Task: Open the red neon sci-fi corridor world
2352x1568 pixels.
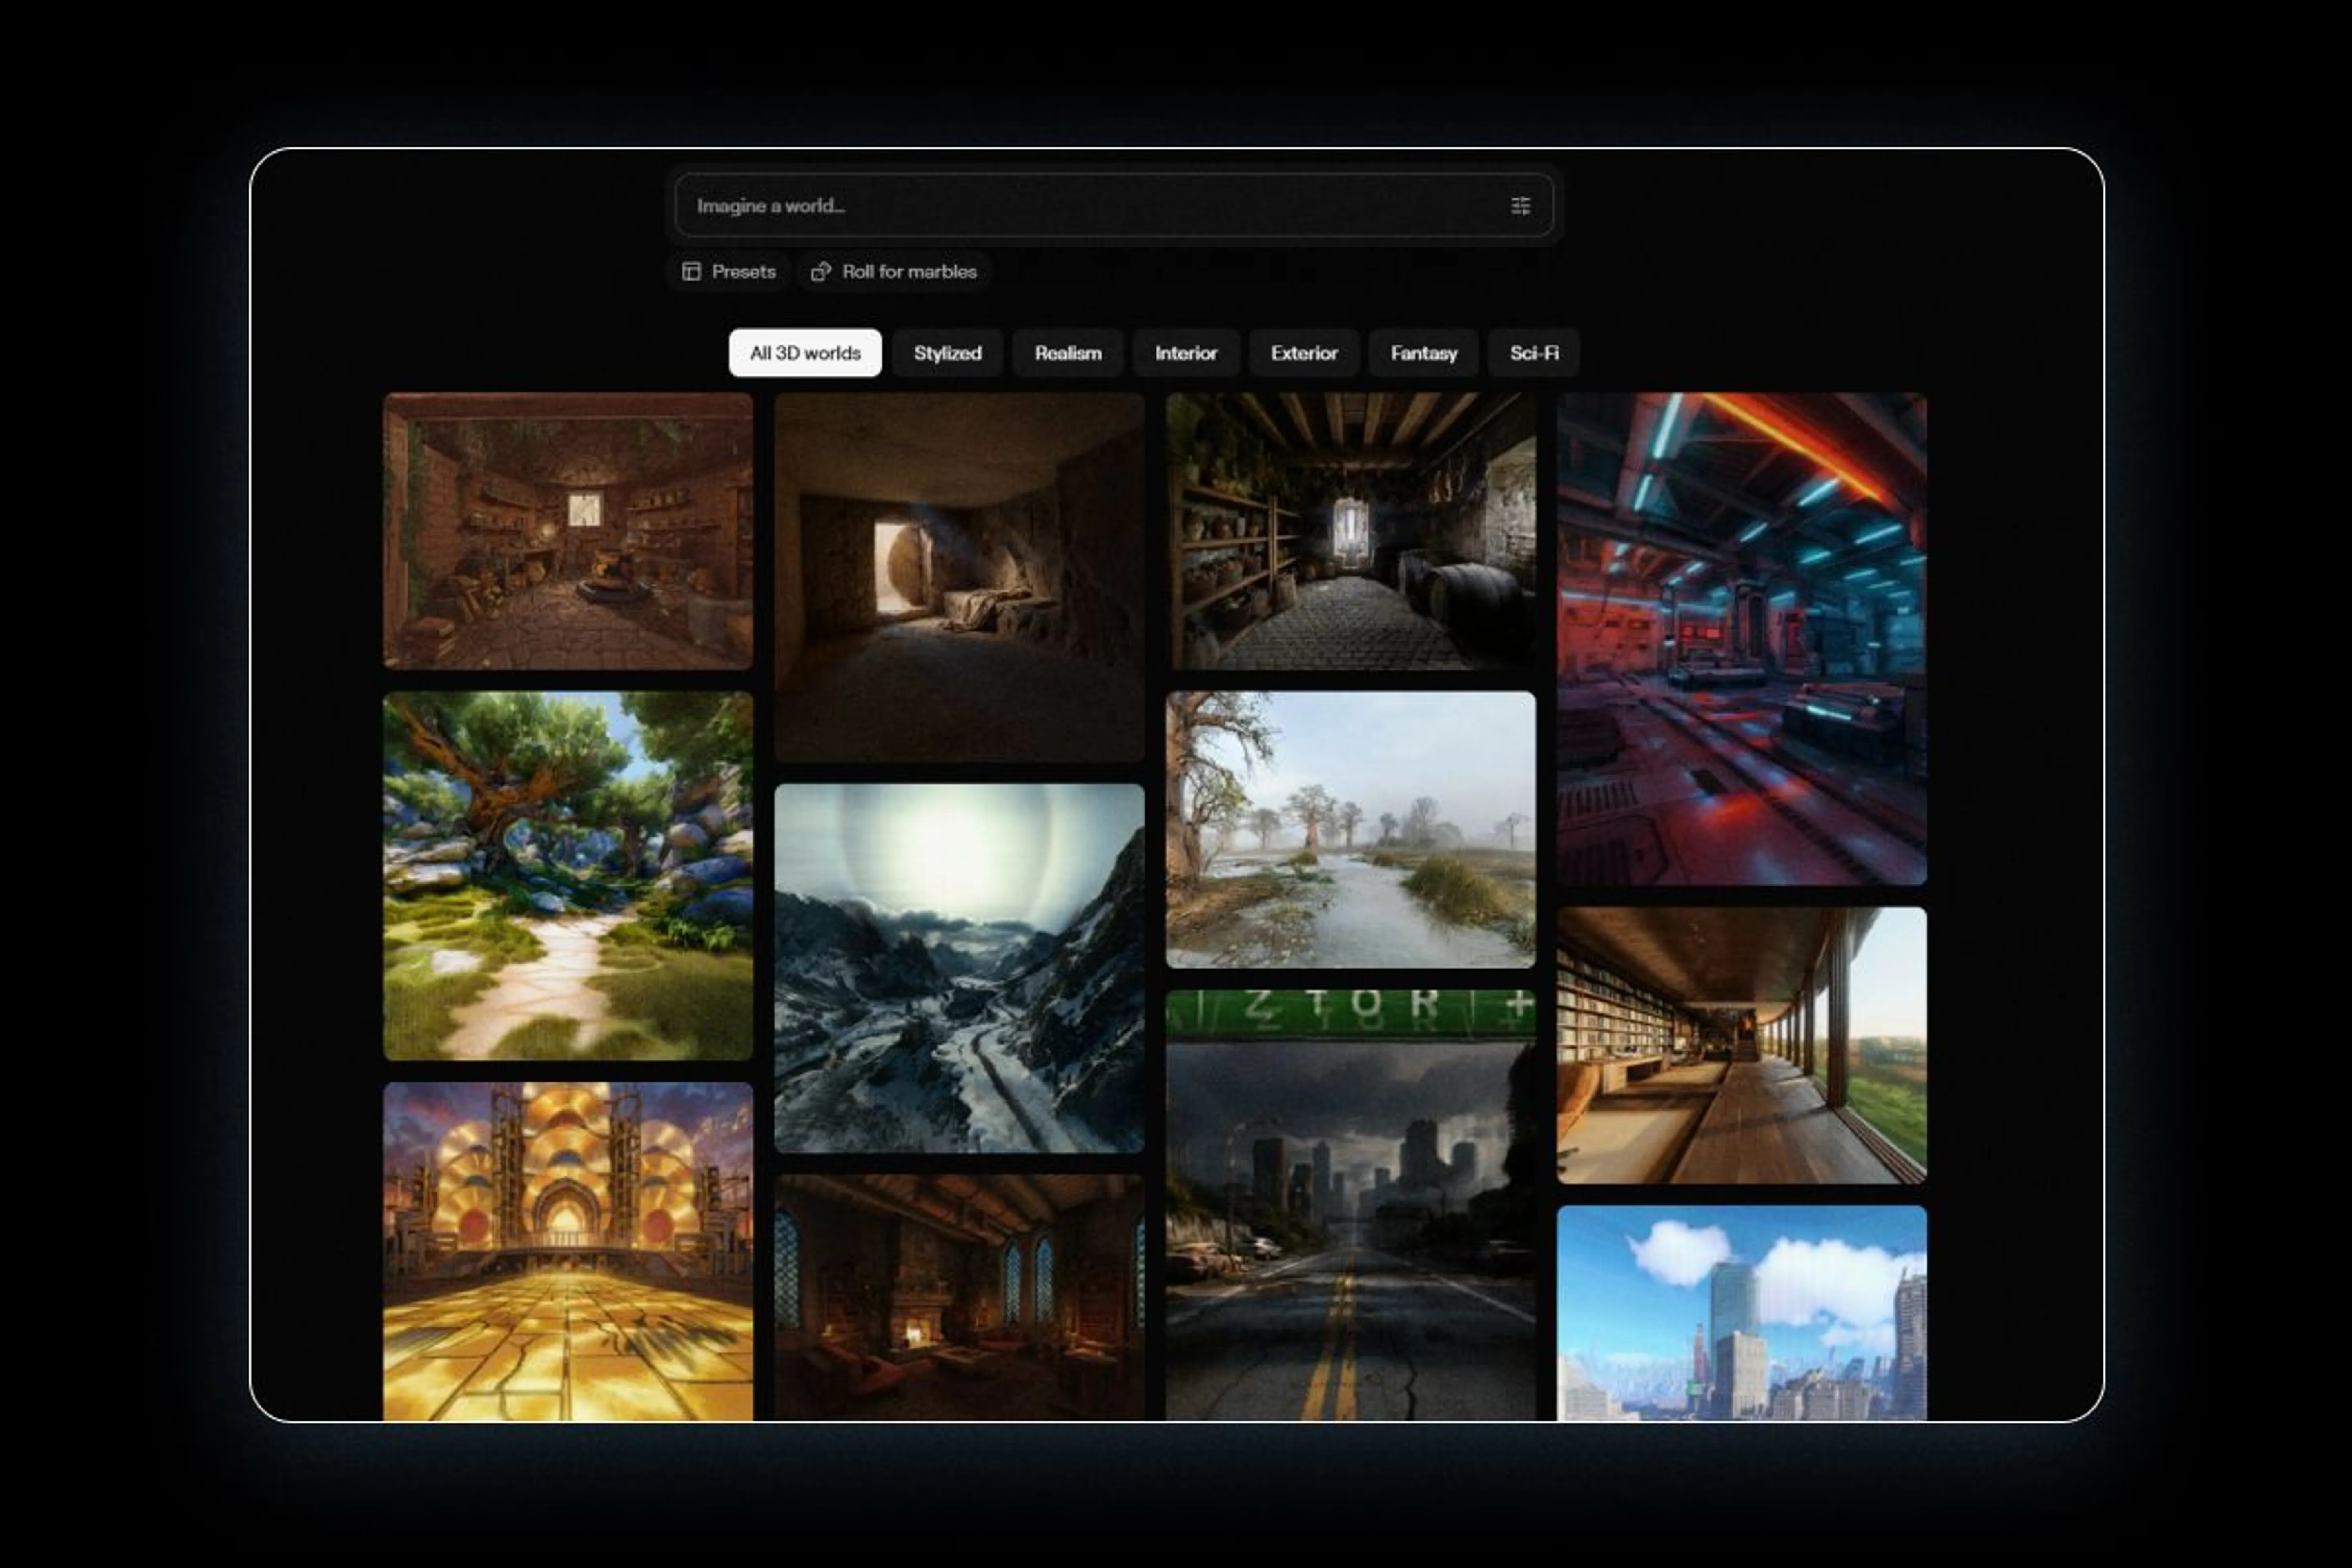Action: [1741, 638]
